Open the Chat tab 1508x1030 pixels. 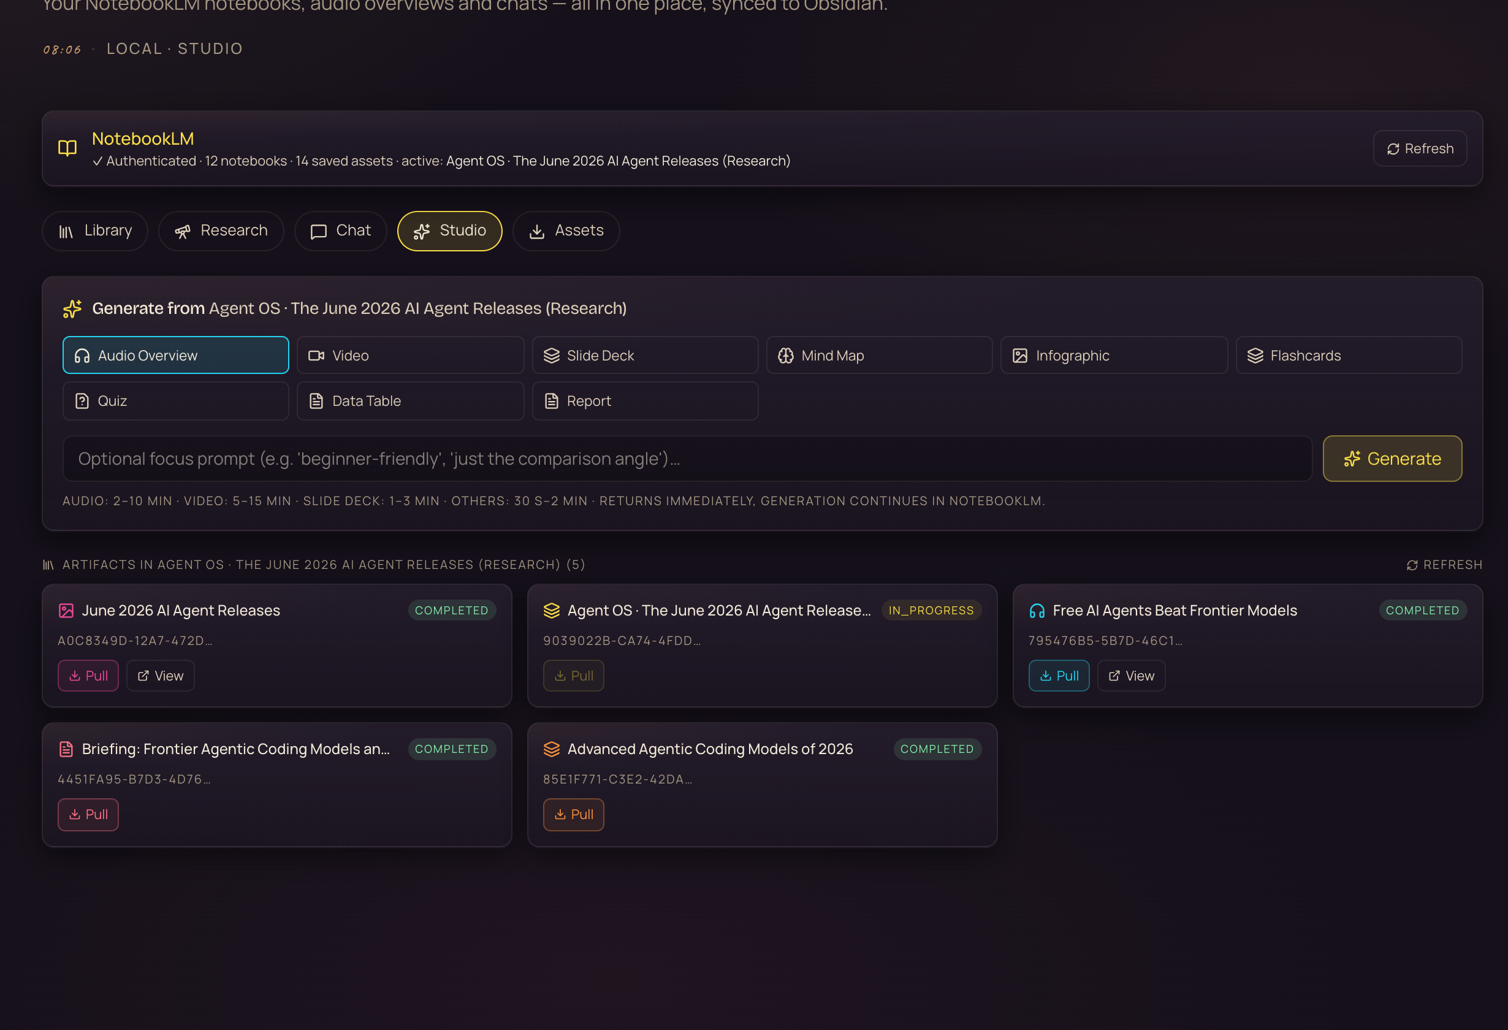(341, 231)
